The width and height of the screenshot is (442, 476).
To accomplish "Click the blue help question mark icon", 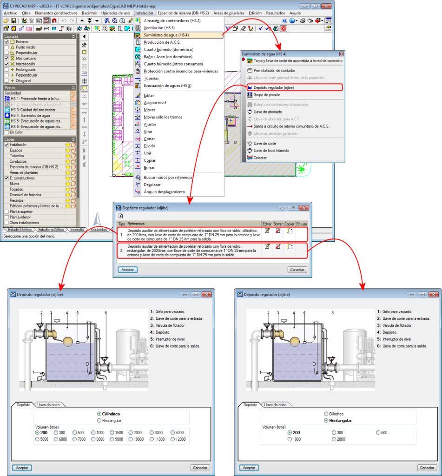I will click(x=284, y=20).
